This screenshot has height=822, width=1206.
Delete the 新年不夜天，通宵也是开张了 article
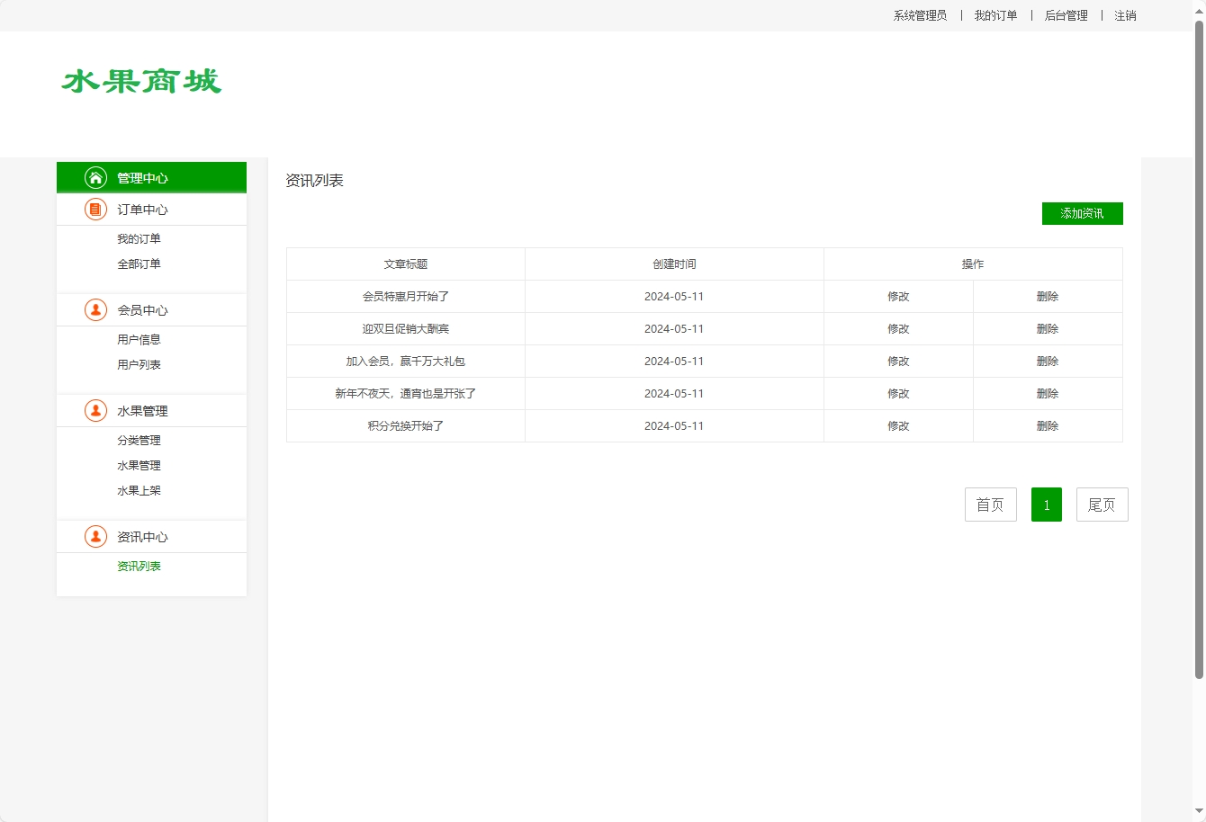coord(1048,394)
